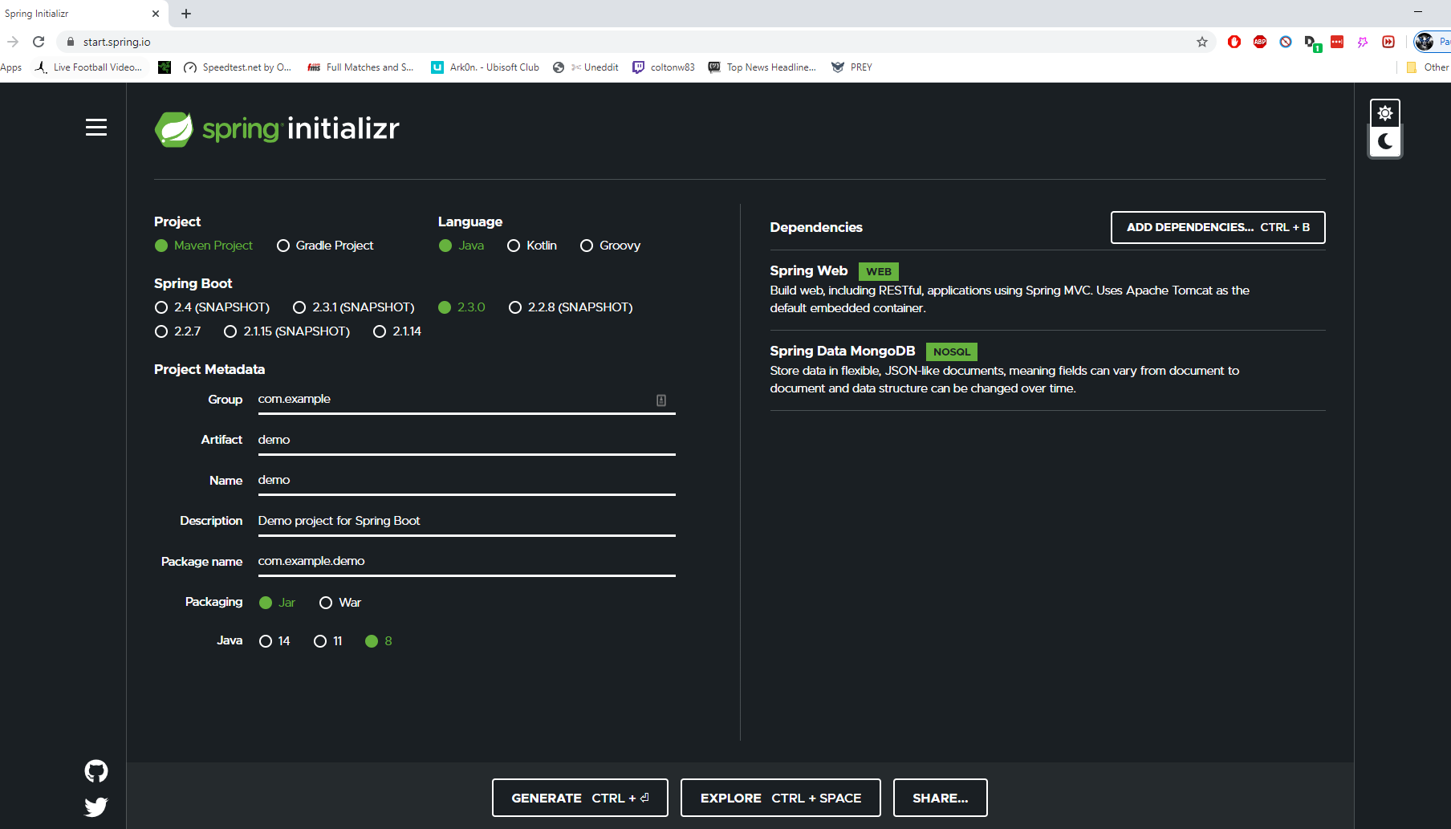
Task: Switch to dark theme moon icon
Action: point(1384,142)
